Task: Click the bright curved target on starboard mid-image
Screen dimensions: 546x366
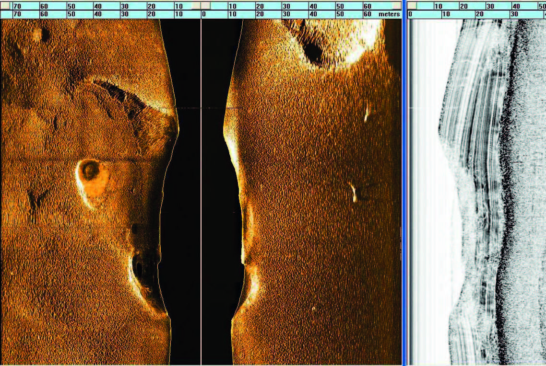Action: [353, 192]
